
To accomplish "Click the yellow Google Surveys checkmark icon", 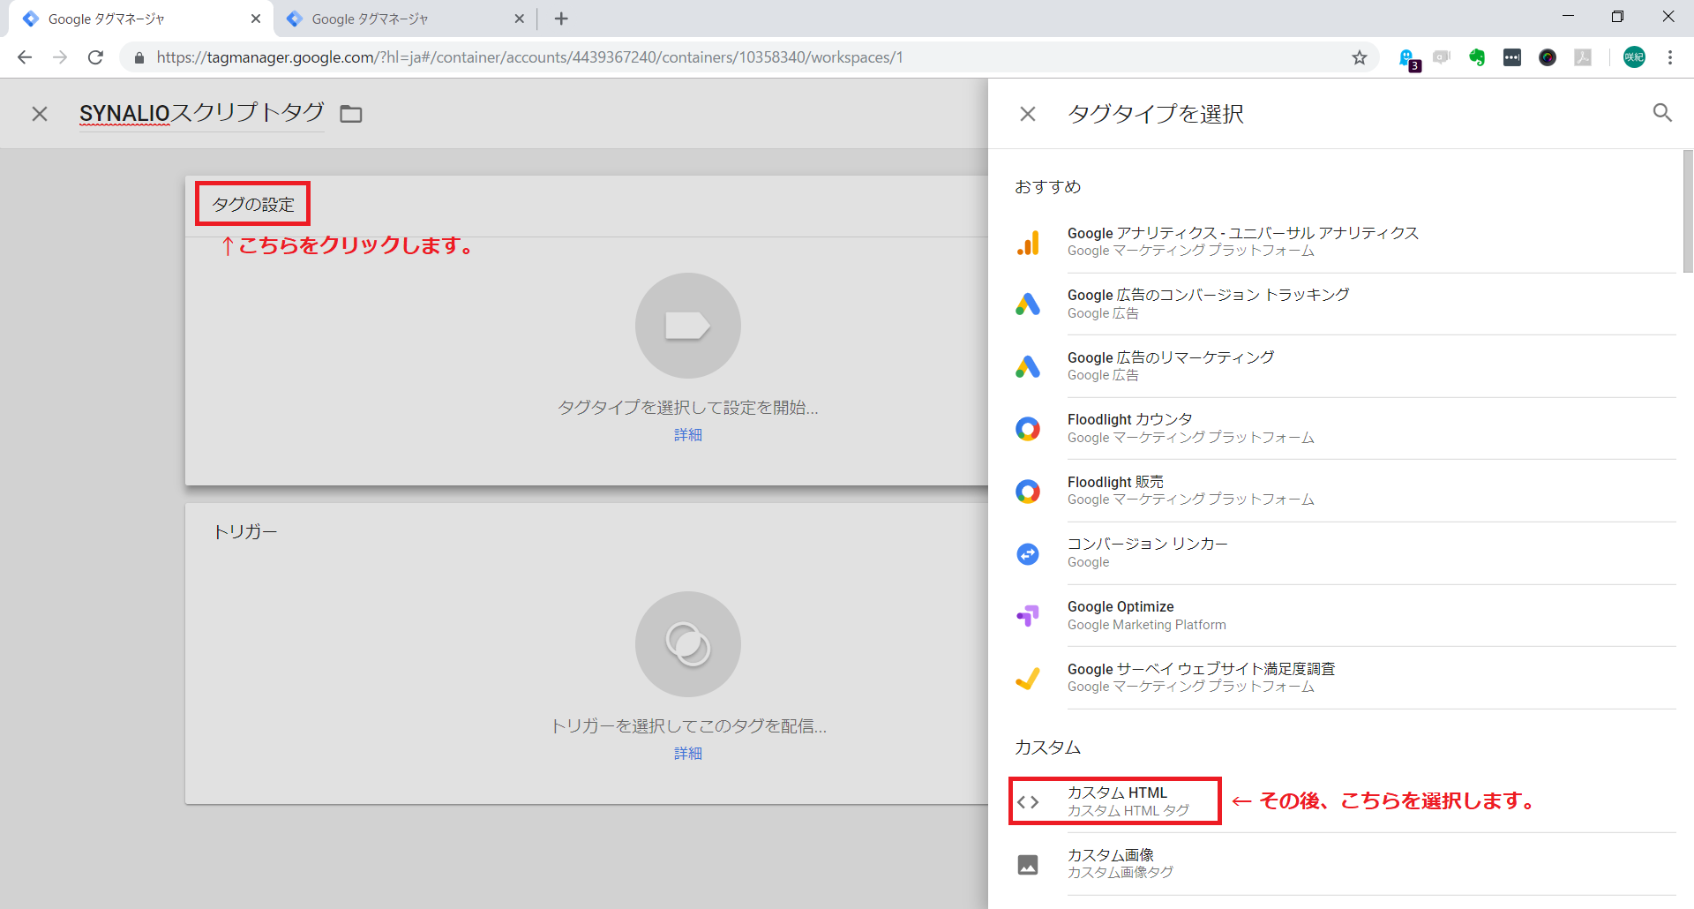I will coord(1028,679).
